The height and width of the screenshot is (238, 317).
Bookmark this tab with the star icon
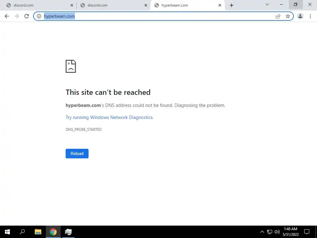point(288,16)
